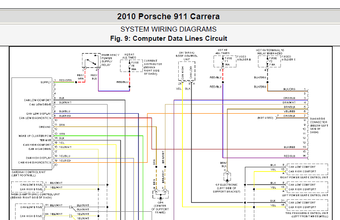Click '(W/ TARGA) ROOF CONTROL UNIT' label
The width and height of the screenshot is (340, 220).
186,56
